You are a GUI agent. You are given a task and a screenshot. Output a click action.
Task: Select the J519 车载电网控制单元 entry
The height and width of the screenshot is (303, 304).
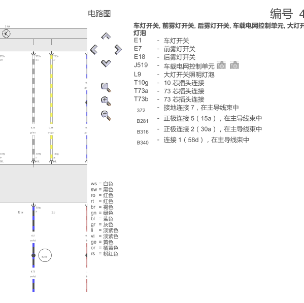(174, 66)
